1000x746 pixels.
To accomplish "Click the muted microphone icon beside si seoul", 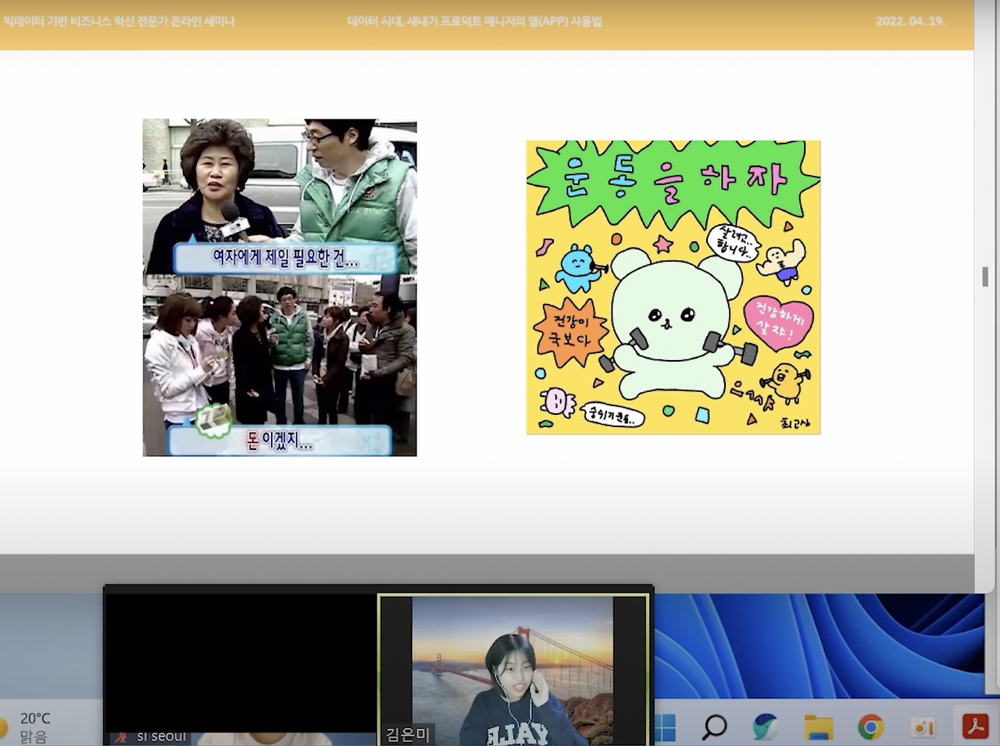I will pos(120,737).
